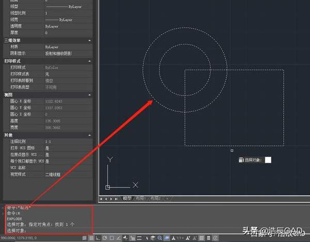This screenshot has width=310, height=242.
Task: Collapse the 视图 section
Action: pos(89,95)
